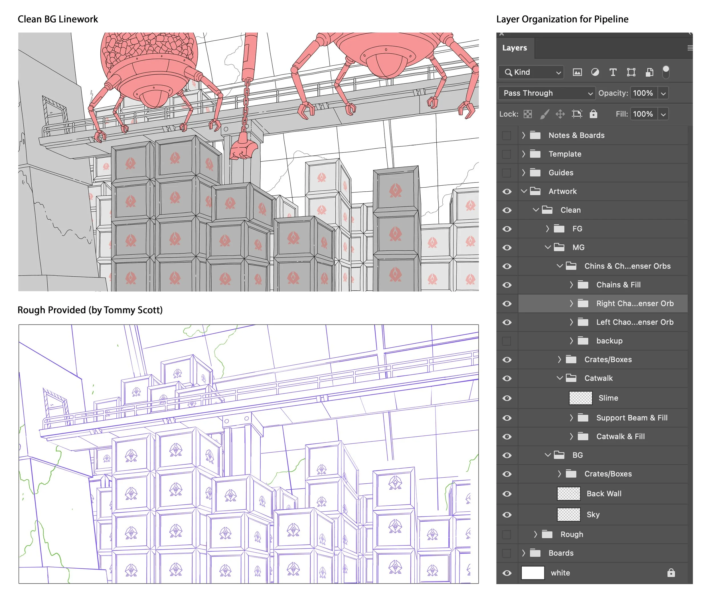Image resolution: width=713 pixels, height=614 pixels.
Task: Hide the Slime layer
Action: (507, 398)
